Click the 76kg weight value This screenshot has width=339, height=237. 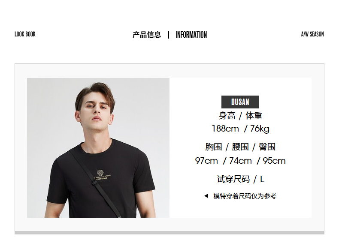click(x=260, y=129)
